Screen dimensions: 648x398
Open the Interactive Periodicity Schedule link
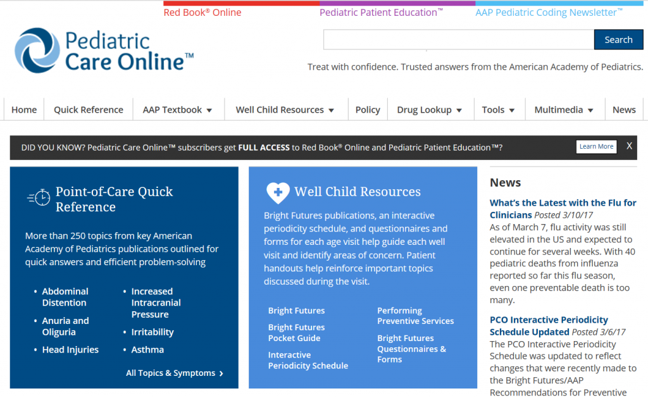pos(308,360)
